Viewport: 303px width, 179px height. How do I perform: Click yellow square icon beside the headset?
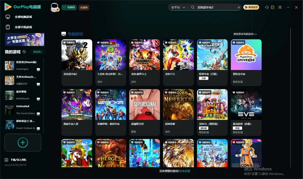(x=273, y=7)
